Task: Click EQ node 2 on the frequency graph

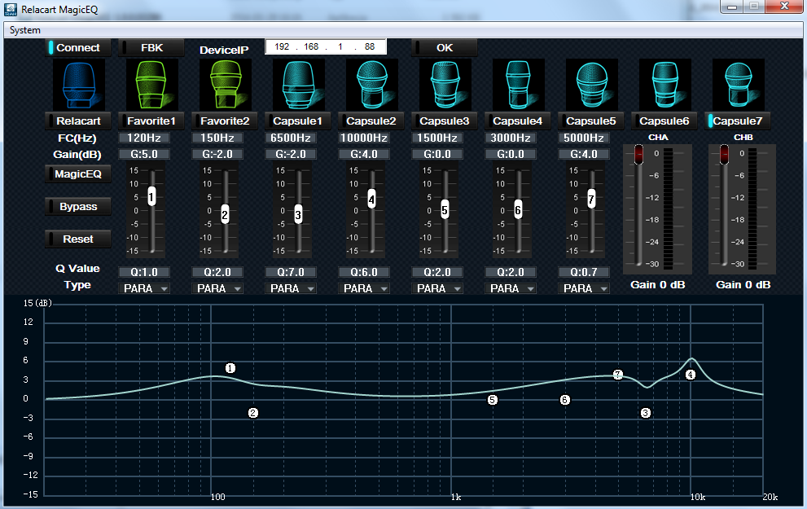Action: [252, 413]
